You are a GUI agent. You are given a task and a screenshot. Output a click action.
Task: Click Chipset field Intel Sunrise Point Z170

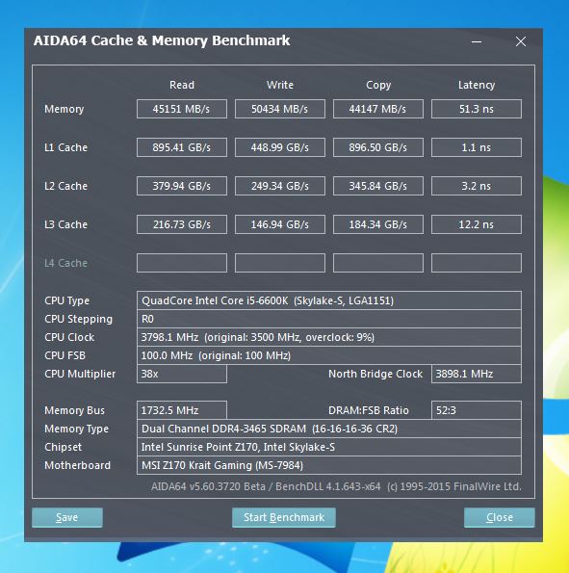point(329,447)
